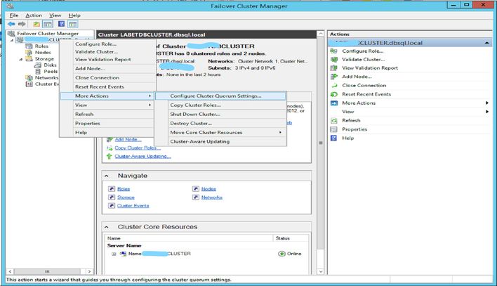497x286 pixels.
Task: Follow the Cluster Events link
Action: pyautogui.click(x=133, y=206)
